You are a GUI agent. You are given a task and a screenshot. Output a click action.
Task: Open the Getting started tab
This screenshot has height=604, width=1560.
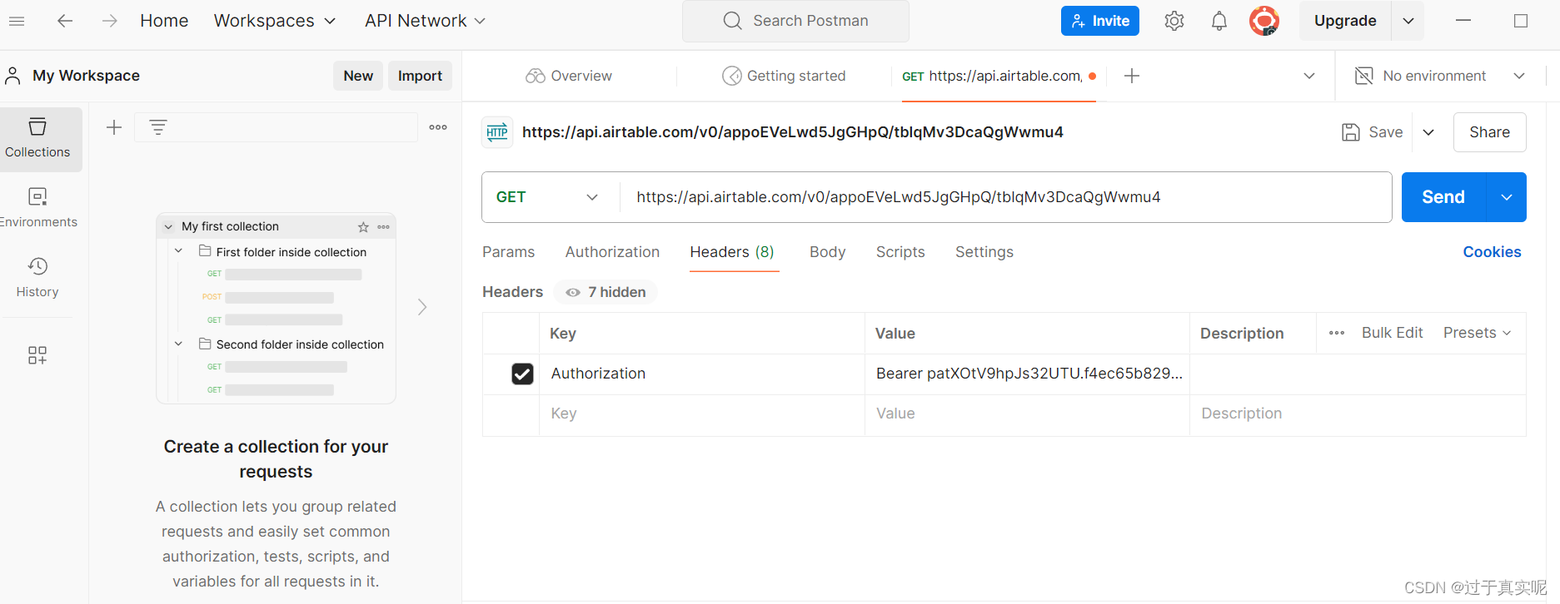[x=784, y=76]
